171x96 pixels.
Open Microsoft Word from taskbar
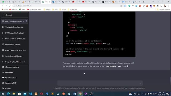[x=75, y=94]
